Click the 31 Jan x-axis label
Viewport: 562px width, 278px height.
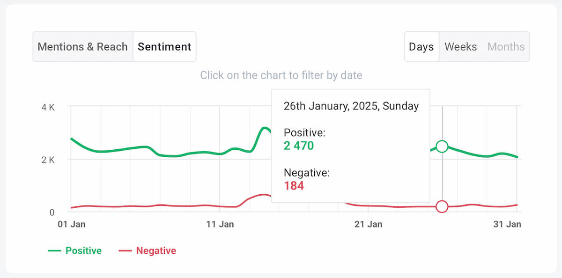point(507,224)
